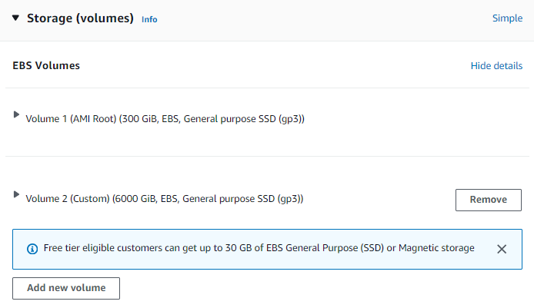This screenshot has height=308, width=534.
Task: Expand the Volume 2 (Custom) triangle
Action: tap(17, 195)
